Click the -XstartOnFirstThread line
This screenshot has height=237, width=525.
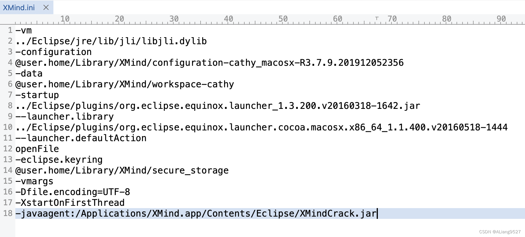coord(70,202)
